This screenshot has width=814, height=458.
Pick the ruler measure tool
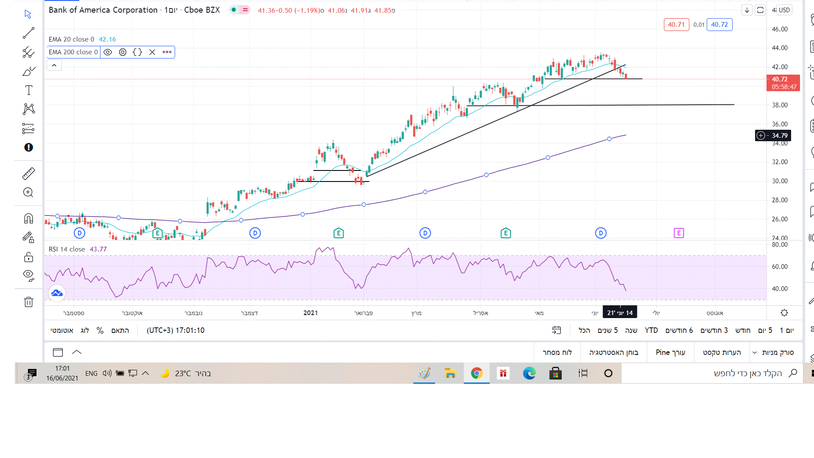[x=28, y=173]
